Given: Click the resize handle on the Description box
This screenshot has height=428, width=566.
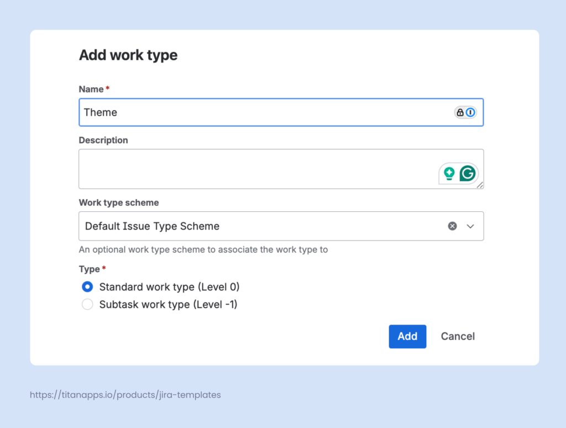Looking at the screenshot, I should pos(480,185).
